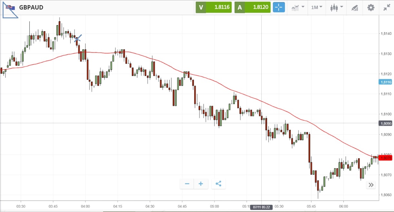Zoom out with the minus button
The height and width of the screenshot is (212, 394).
[187, 184]
